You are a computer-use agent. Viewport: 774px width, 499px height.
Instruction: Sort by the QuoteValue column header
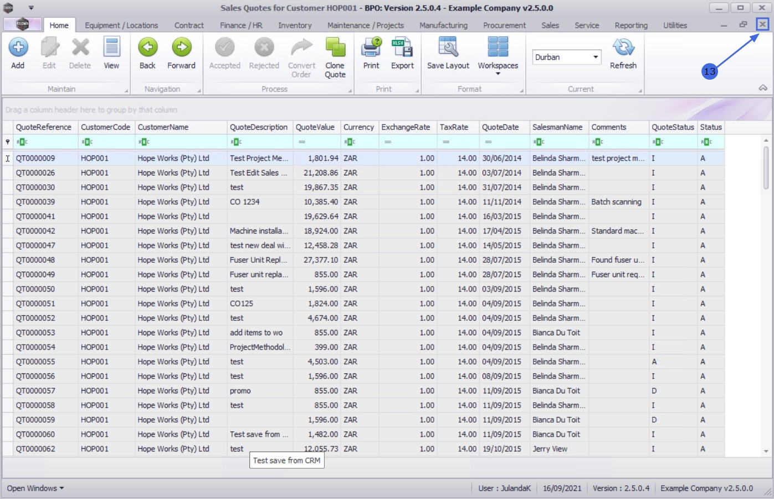(x=315, y=127)
